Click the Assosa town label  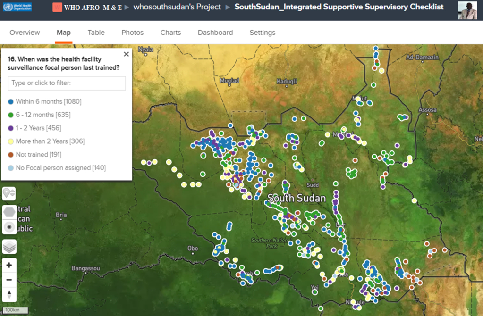coord(427,110)
